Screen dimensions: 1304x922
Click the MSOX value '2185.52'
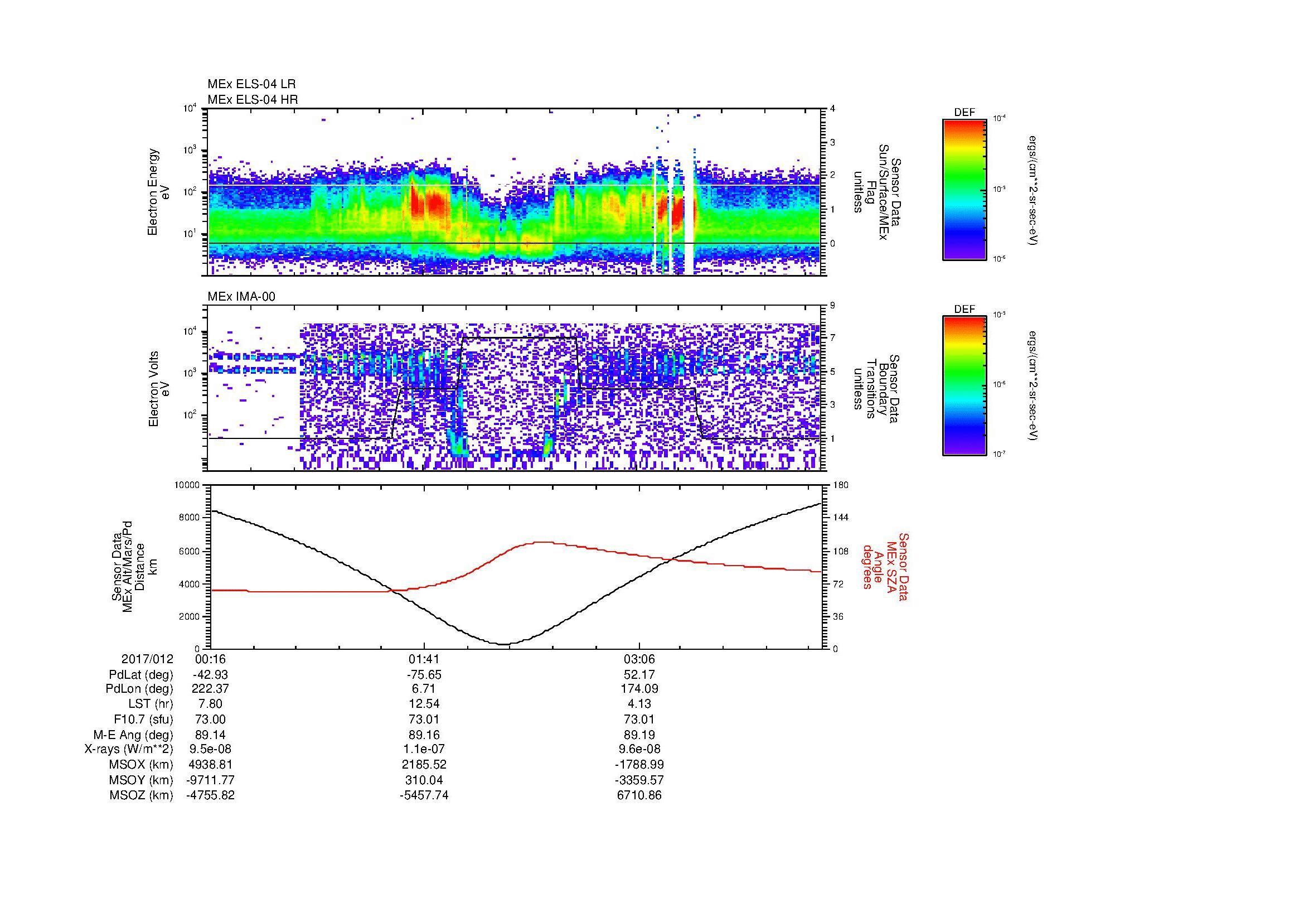[x=424, y=765]
